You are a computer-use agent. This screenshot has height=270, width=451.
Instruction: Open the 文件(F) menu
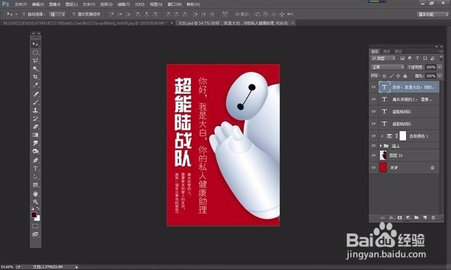tap(20, 4)
